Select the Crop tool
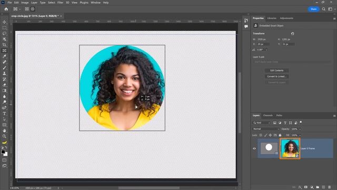The width and height of the screenshot is (337, 190). [4, 45]
